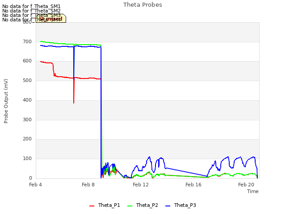Click the Feb 16 x-axis label
The width and height of the screenshot is (286, 214).
click(x=193, y=185)
